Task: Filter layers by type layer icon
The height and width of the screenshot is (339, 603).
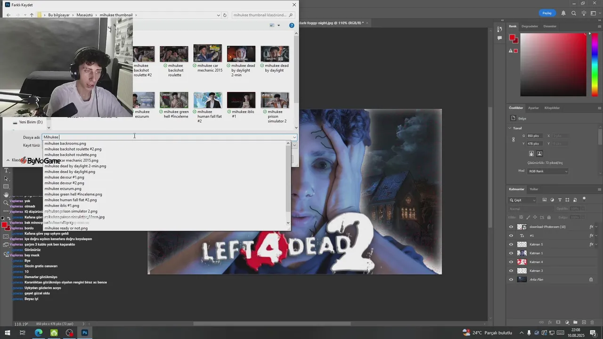Action: 560,200
